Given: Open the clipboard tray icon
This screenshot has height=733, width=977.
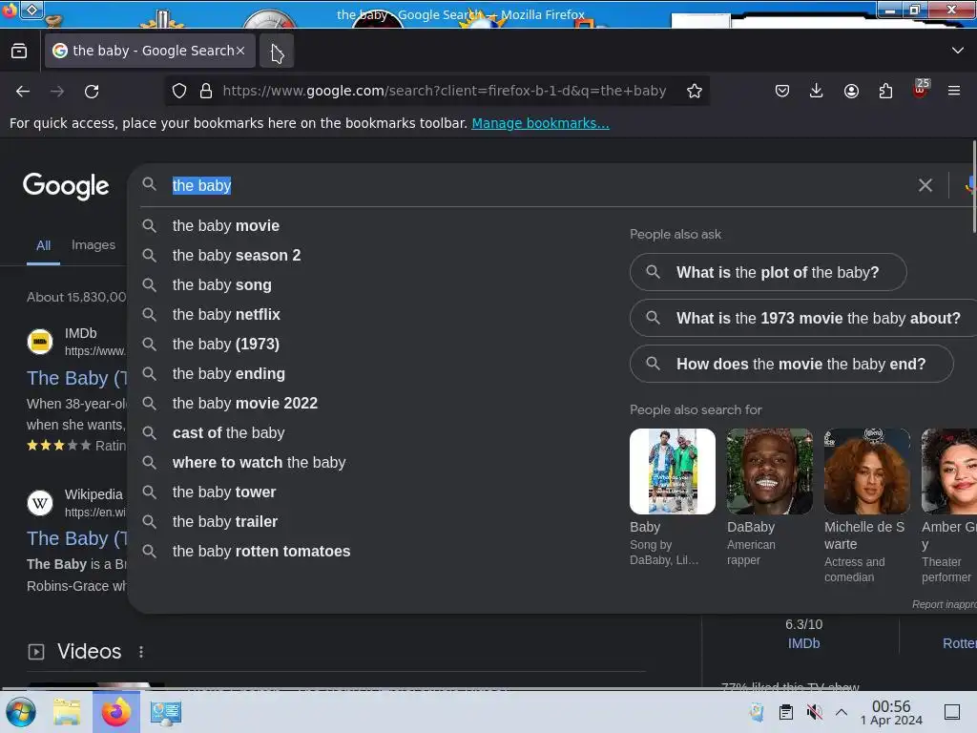Looking at the screenshot, I should [786, 712].
